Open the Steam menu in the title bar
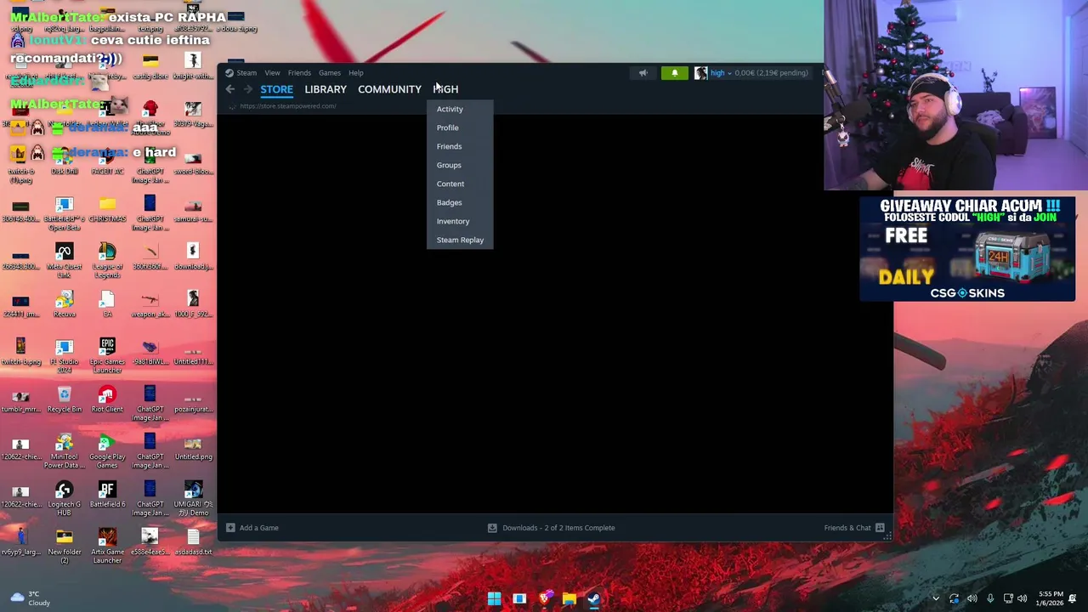 coord(246,73)
